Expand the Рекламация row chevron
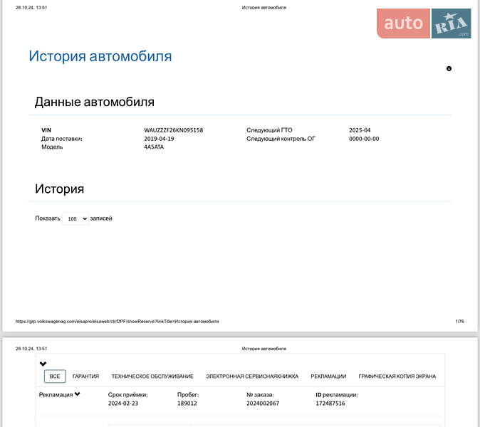The width and height of the screenshot is (480, 427). click(77, 394)
